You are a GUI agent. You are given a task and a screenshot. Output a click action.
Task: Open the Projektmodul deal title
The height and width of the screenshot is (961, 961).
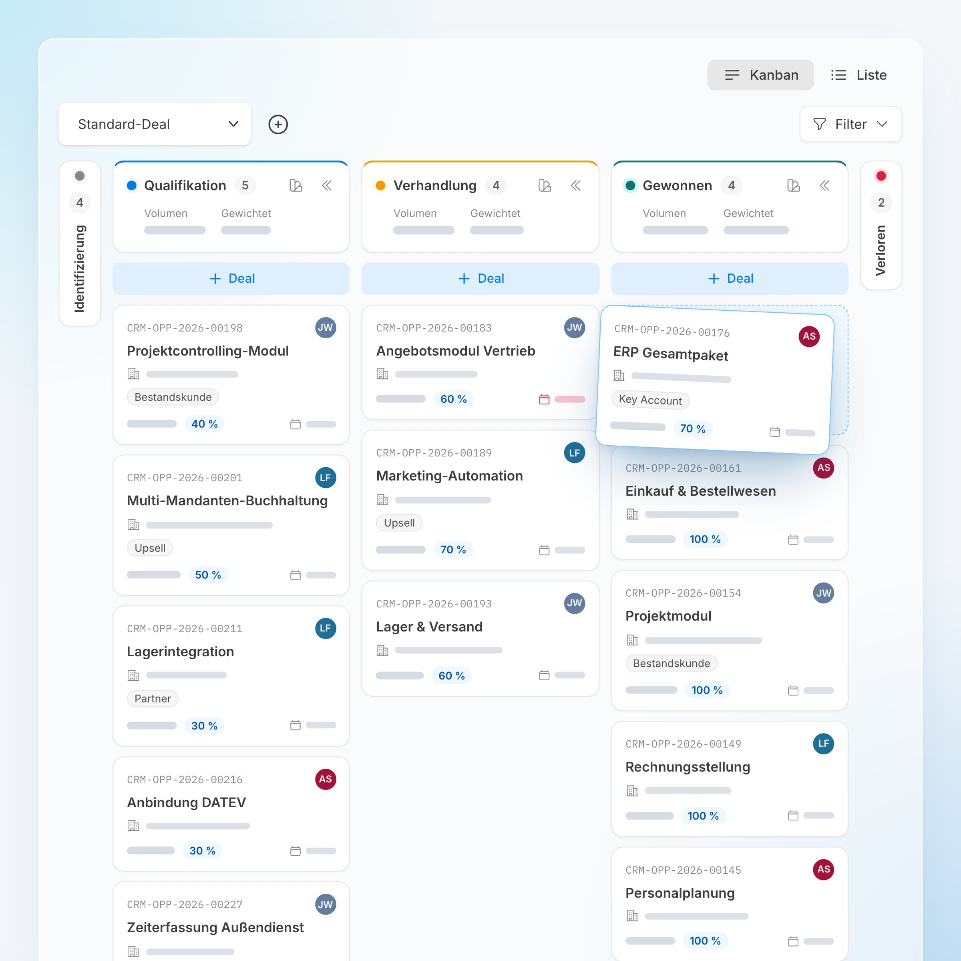tap(669, 616)
